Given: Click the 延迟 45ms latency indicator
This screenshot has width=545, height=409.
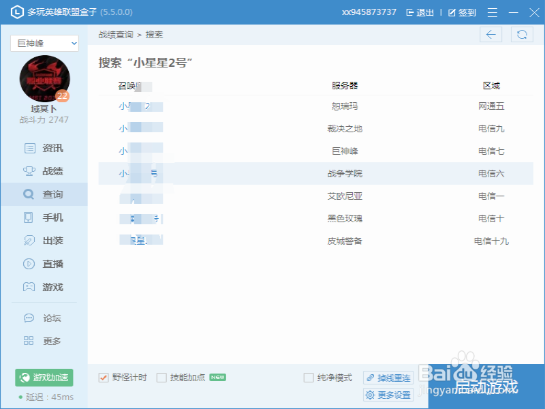Looking at the screenshot, I should pyautogui.click(x=46, y=397).
